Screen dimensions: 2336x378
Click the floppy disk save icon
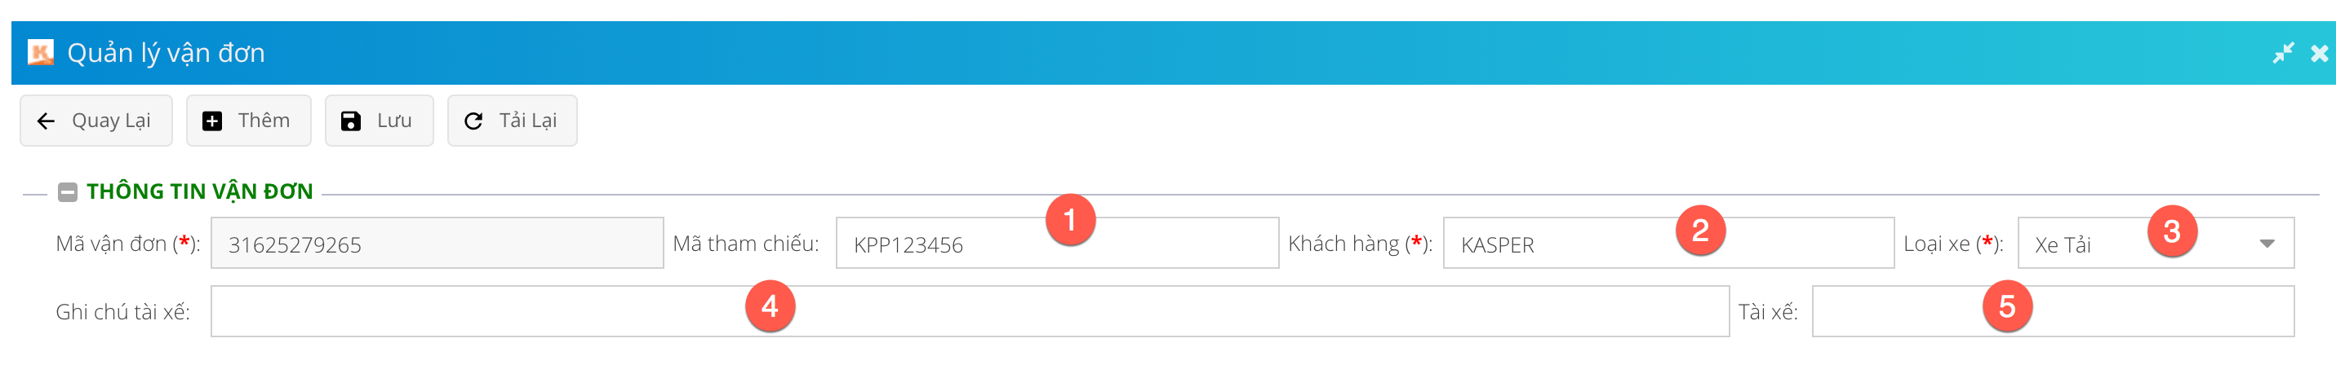point(351,121)
